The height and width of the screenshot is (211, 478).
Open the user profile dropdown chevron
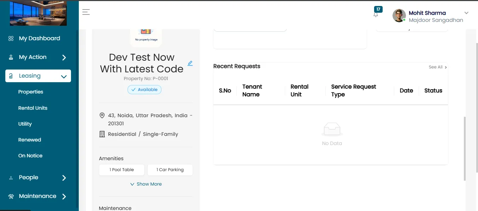point(466,13)
